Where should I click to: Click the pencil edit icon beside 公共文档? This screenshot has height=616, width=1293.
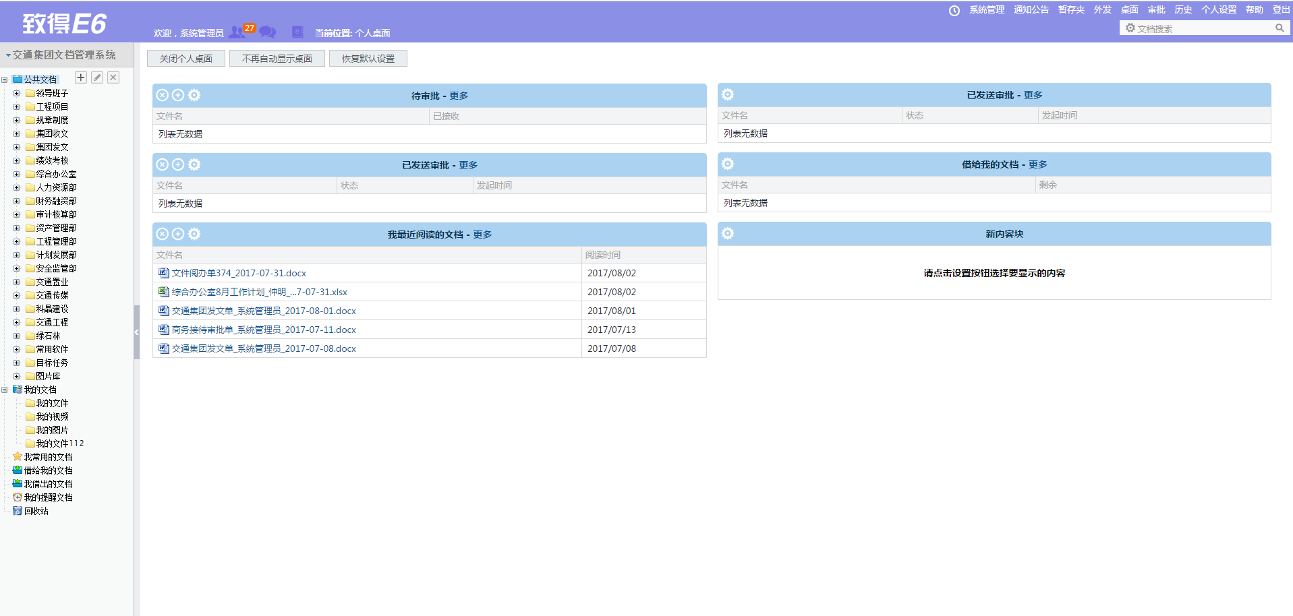click(97, 78)
